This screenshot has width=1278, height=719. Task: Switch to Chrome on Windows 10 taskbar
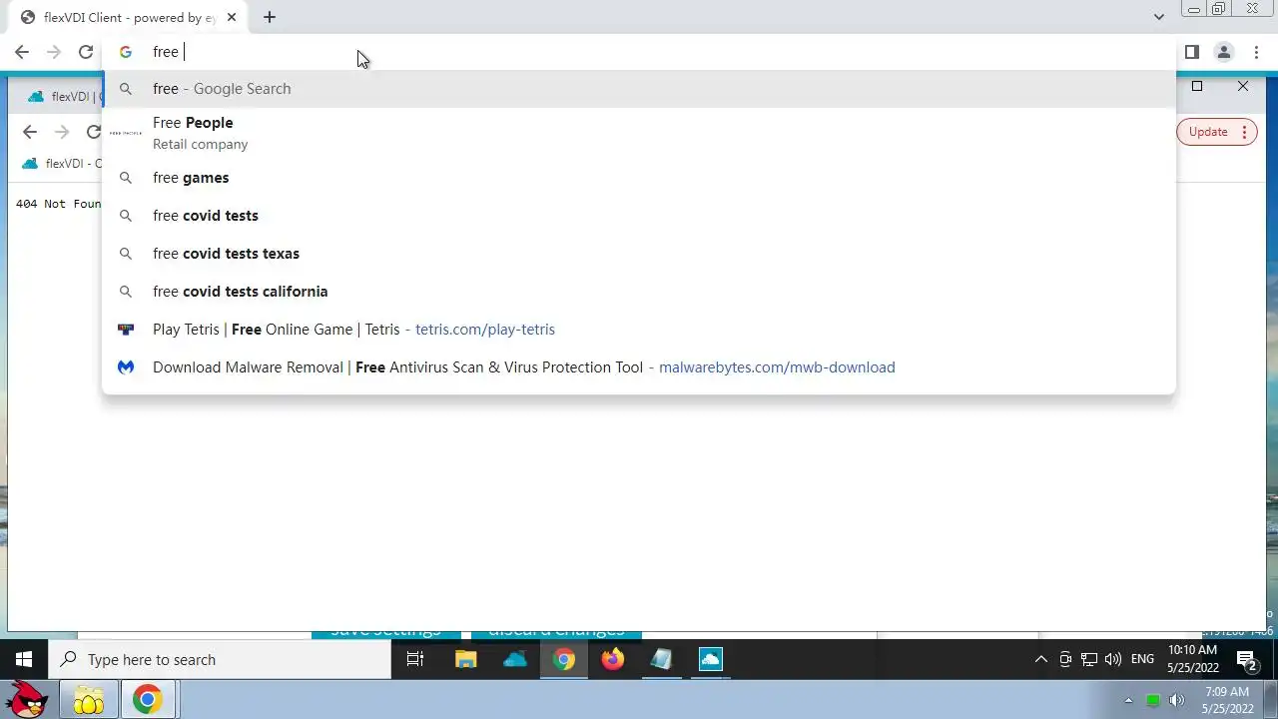click(x=564, y=659)
